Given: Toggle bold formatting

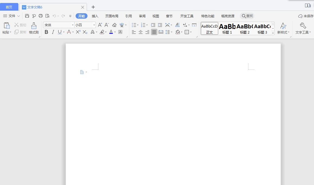Looking at the screenshot, I should click(x=46, y=32).
